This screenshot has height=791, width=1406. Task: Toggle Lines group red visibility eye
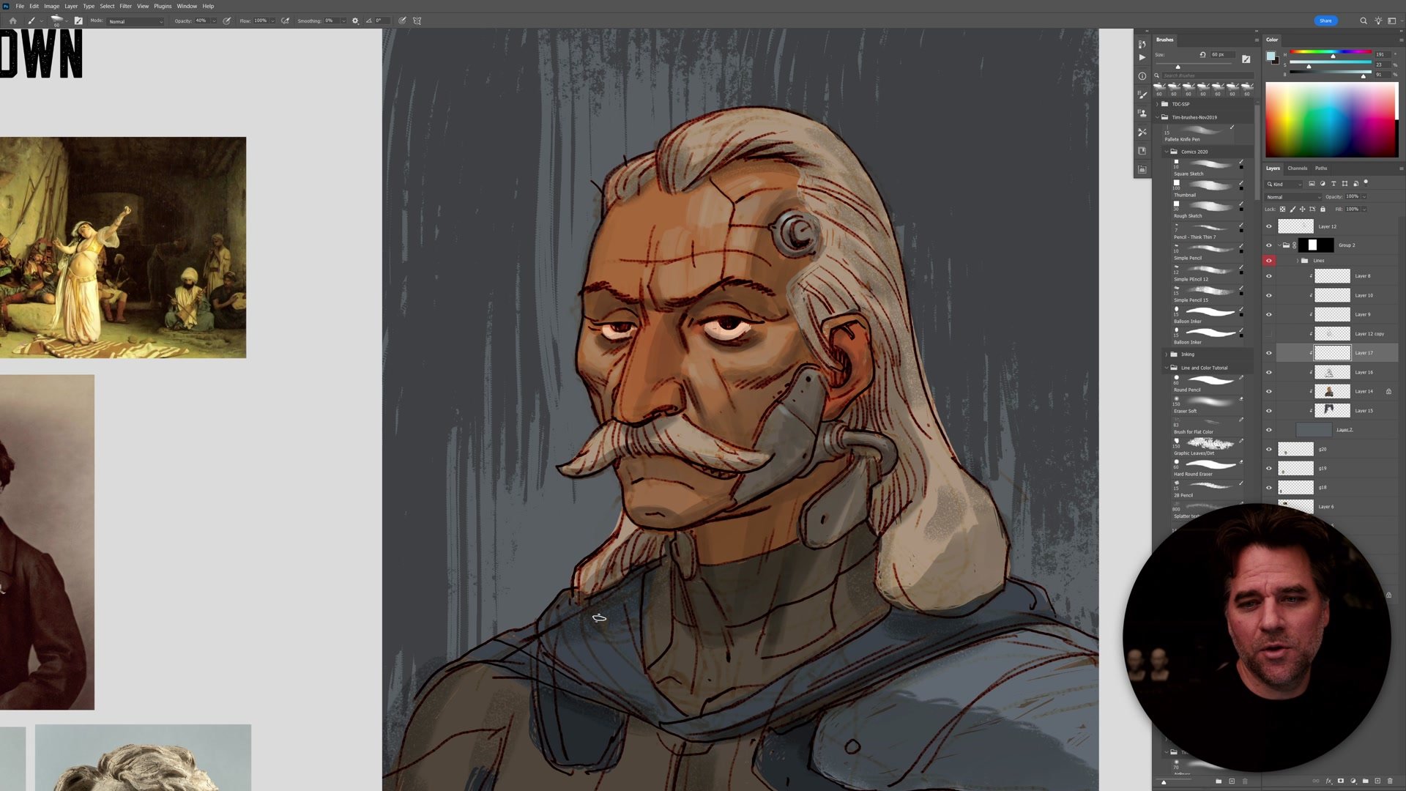coord(1269,261)
